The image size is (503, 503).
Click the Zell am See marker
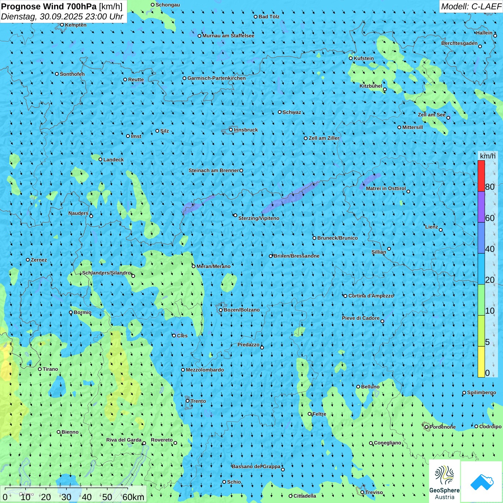(x=448, y=118)
